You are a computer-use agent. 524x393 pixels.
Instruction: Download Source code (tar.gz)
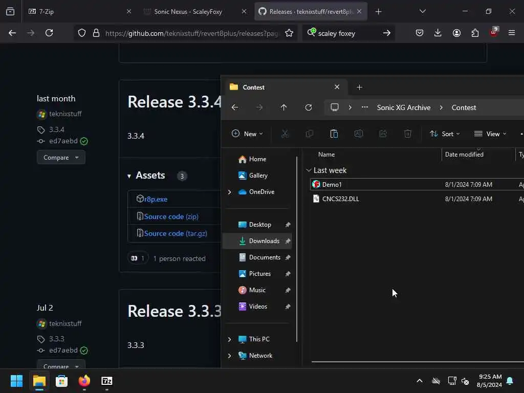(x=176, y=233)
